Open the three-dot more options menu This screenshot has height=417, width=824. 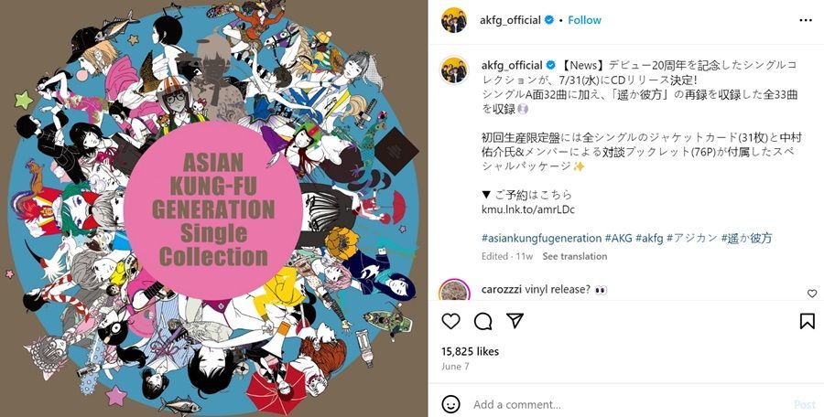click(806, 20)
